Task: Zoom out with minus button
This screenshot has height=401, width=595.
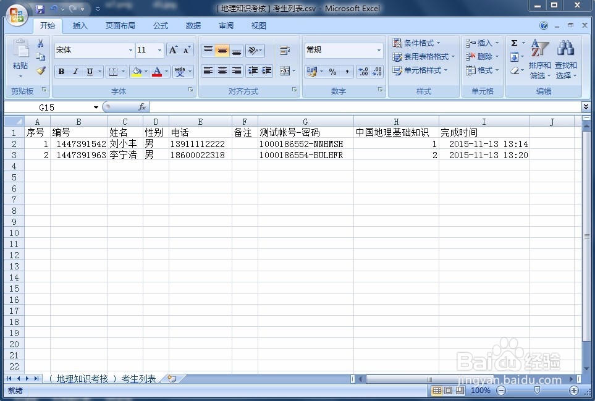Action: tap(501, 390)
